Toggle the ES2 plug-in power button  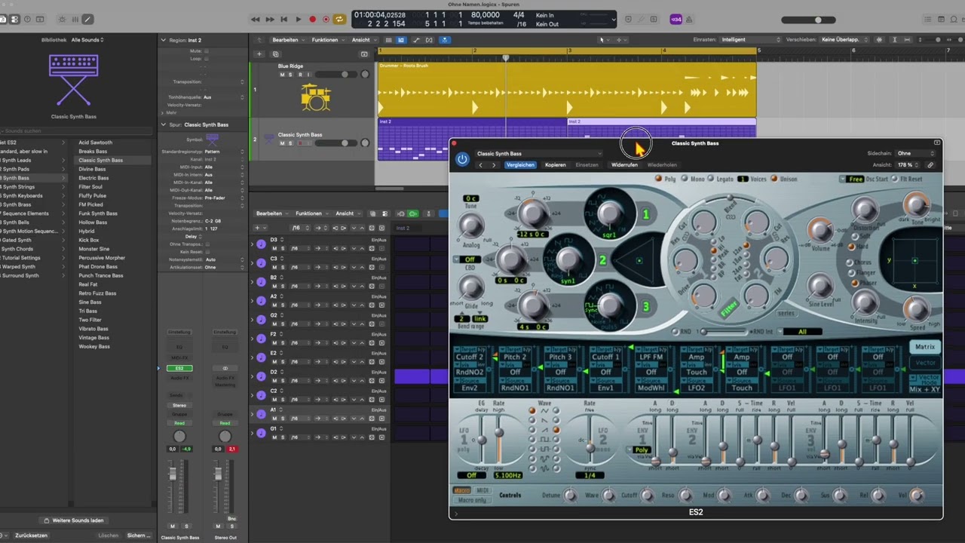tap(462, 159)
